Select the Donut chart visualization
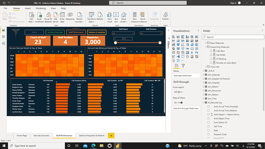The height and width of the screenshot is (149, 265). click(192, 45)
